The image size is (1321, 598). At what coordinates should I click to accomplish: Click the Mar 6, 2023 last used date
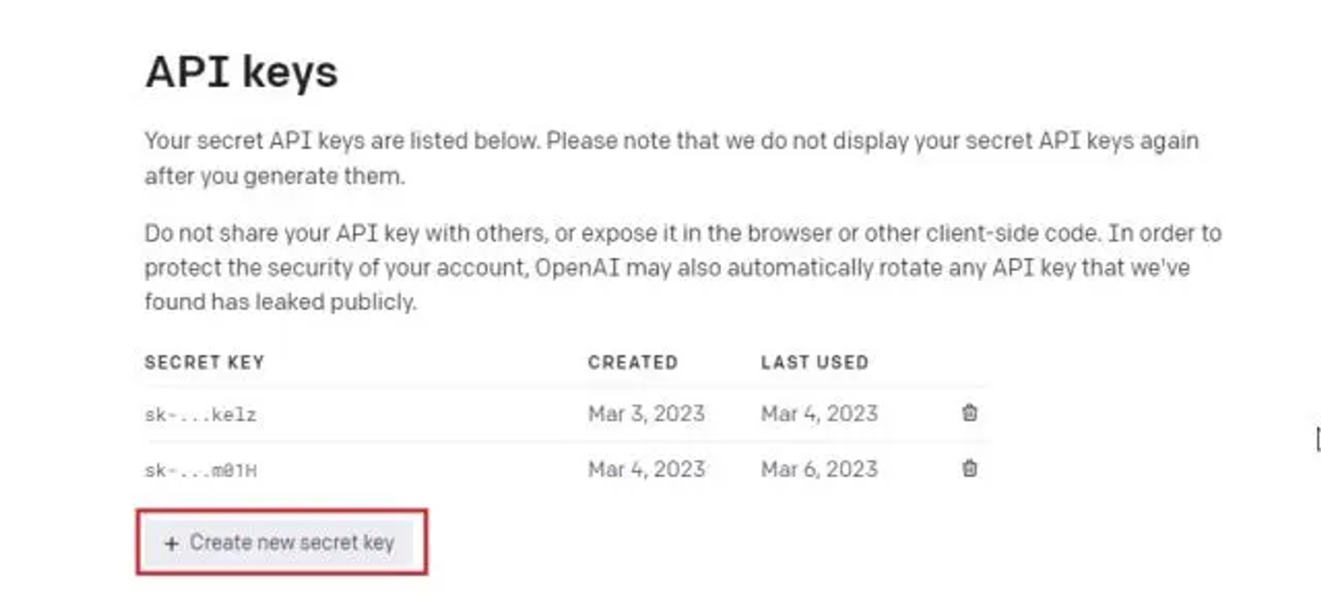tap(819, 469)
